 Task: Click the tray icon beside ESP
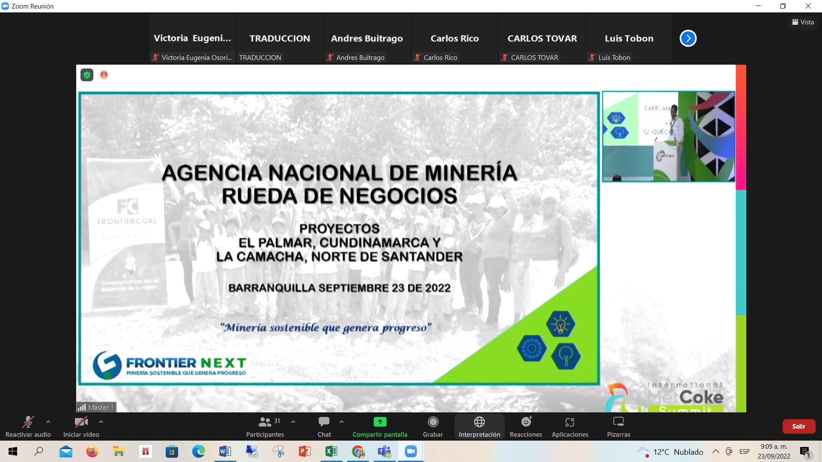click(729, 451)
